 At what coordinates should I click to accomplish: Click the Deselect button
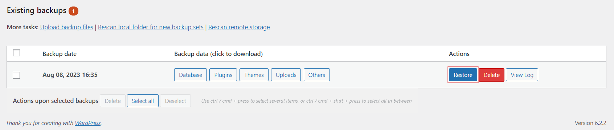click(x=175, y=101)
